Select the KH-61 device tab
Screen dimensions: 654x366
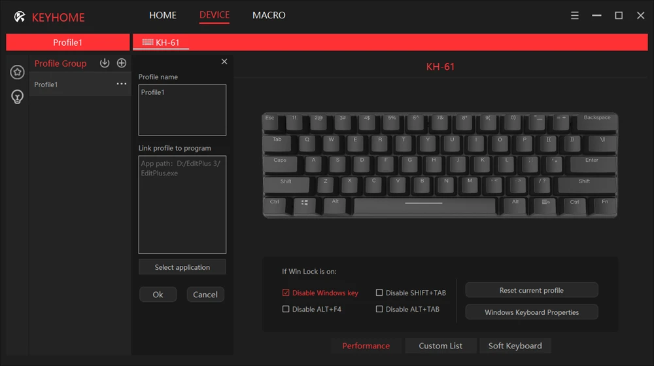[161, 43]
